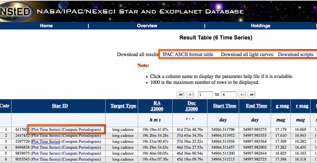The height and width of the screenshot is (163, 317).
Task: Go to previous page of results
Action: (190, 94)
